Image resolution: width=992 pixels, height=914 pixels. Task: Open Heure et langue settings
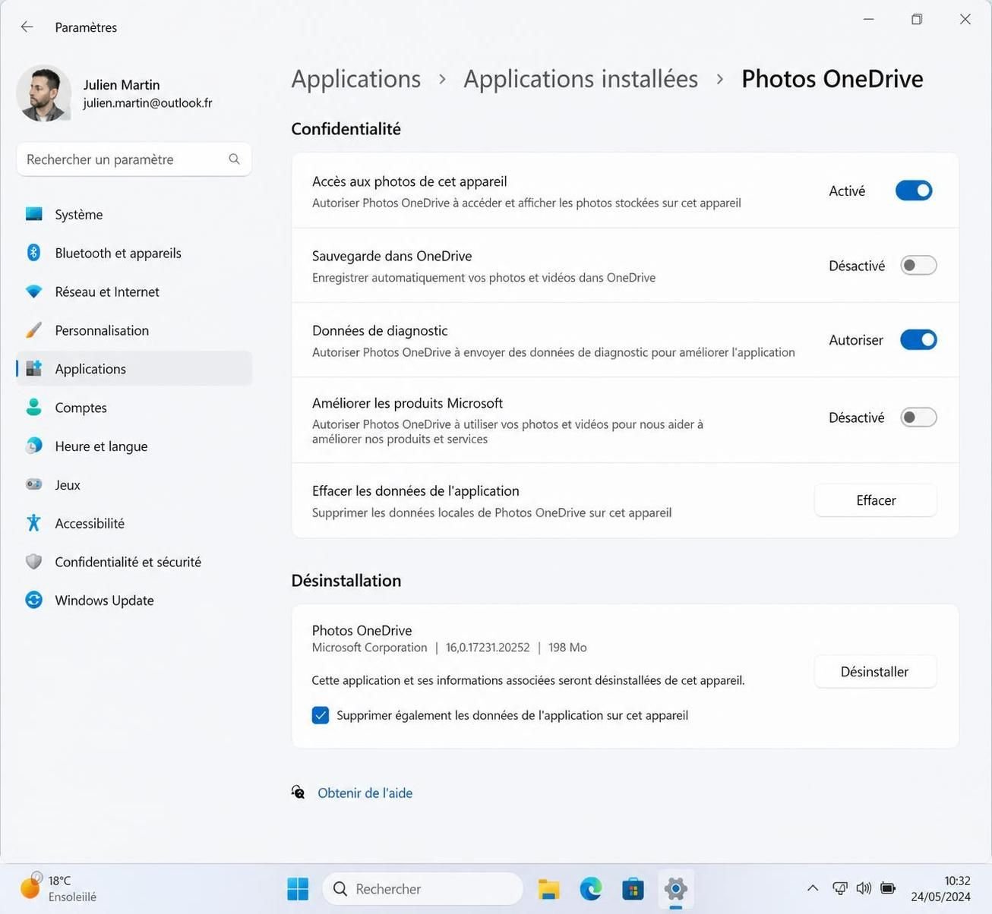coord(134,446)
